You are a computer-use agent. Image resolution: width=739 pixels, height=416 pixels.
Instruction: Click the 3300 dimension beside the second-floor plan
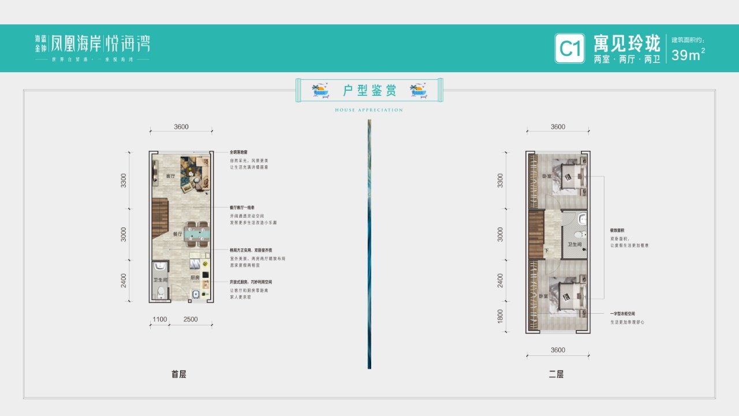[x=500, y=181]
